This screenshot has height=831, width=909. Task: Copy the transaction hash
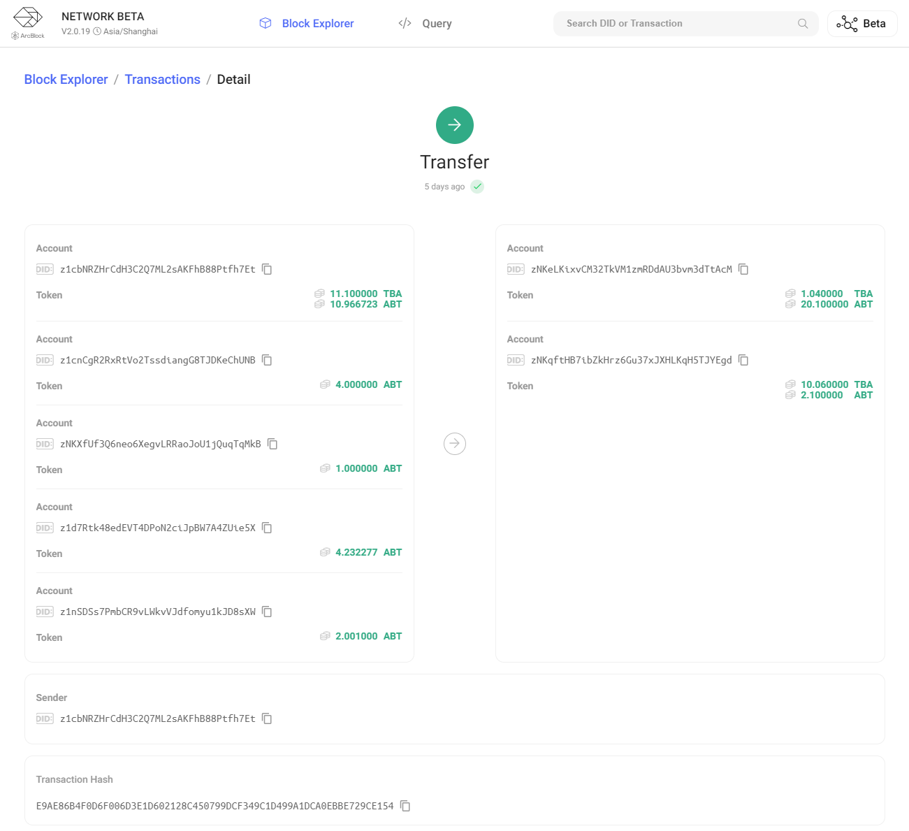[405, 806]
